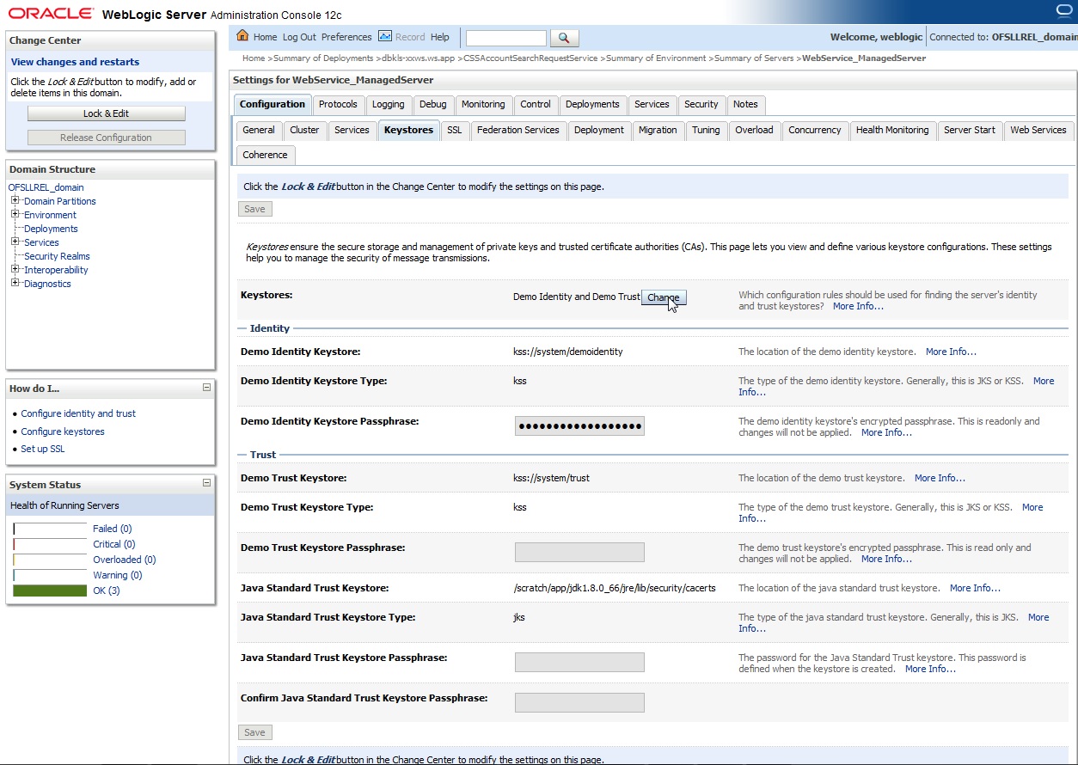Select the Security tab

tap(701, 104)
